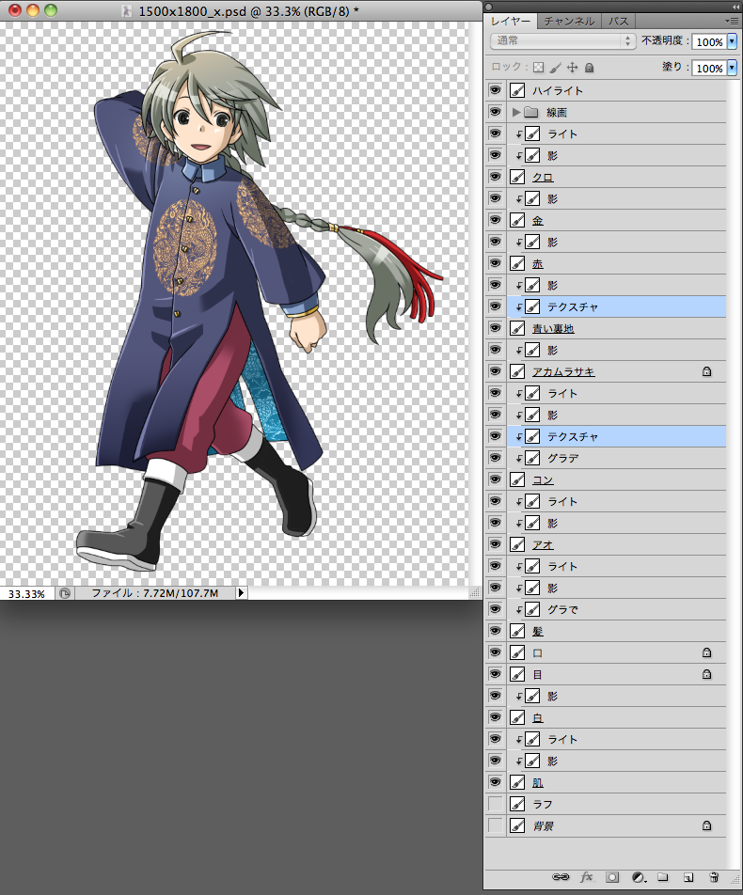
Task: Collapse the panel with double arrow
Action: point(735,7)
